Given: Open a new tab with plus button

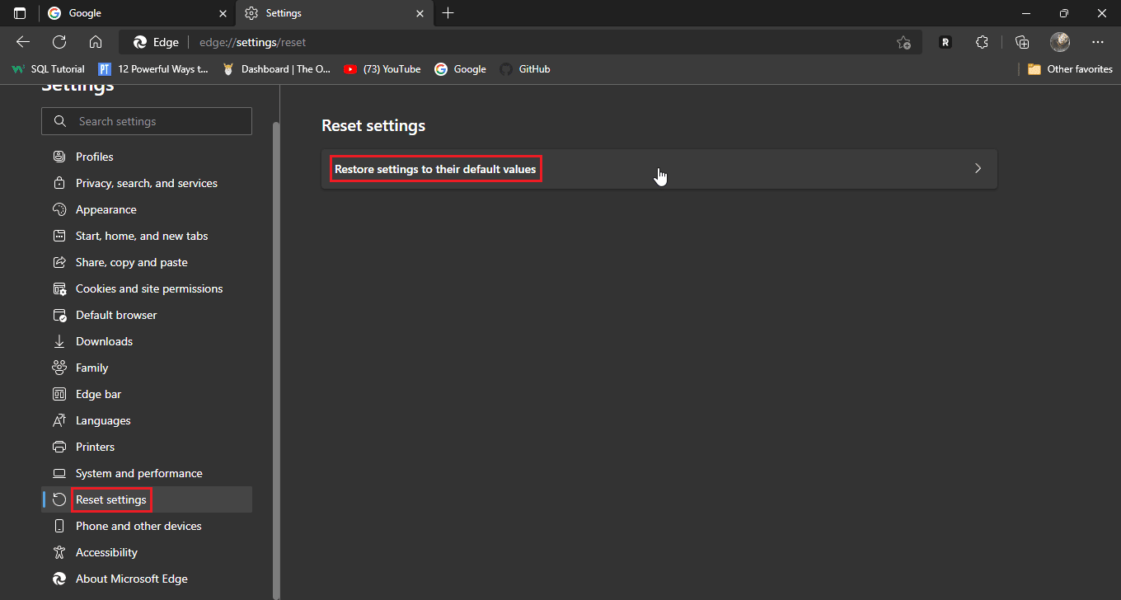Looking at the screenshot, I should click(x=448, y=13).
